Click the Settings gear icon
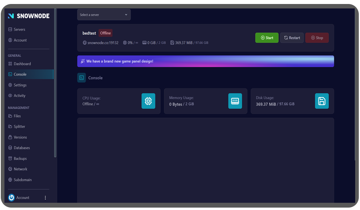Image resolution: width=360 pixels, height=210 pixels. 10,85
